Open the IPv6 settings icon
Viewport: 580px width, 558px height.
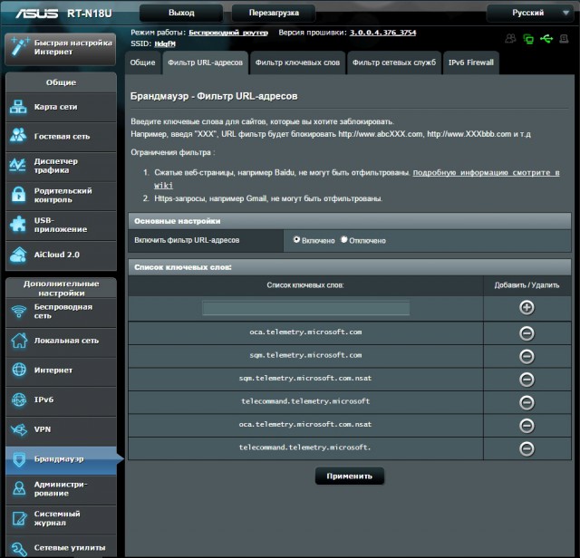tap(19, 399)
